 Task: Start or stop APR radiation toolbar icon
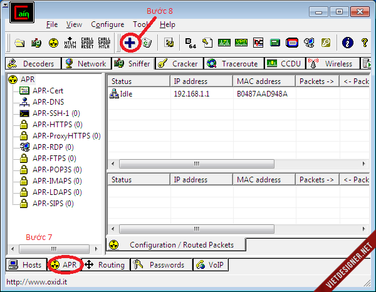coord(53,43)
